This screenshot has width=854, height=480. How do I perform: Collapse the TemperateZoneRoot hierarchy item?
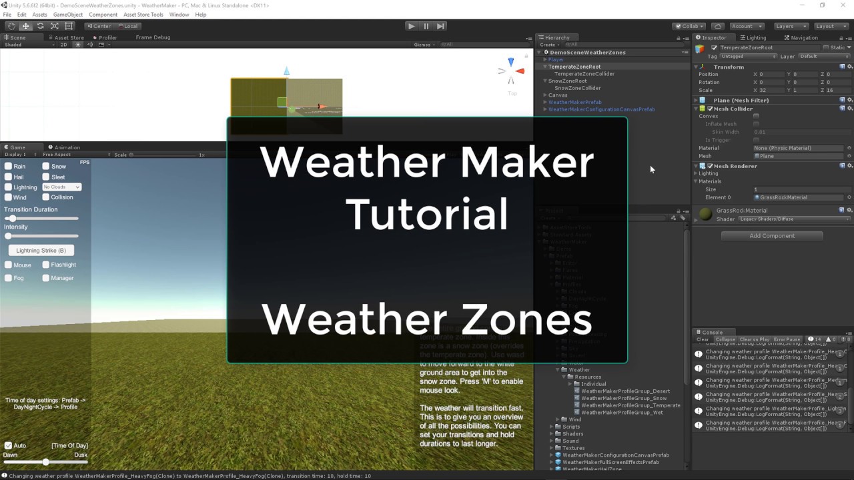pos(545,67)
